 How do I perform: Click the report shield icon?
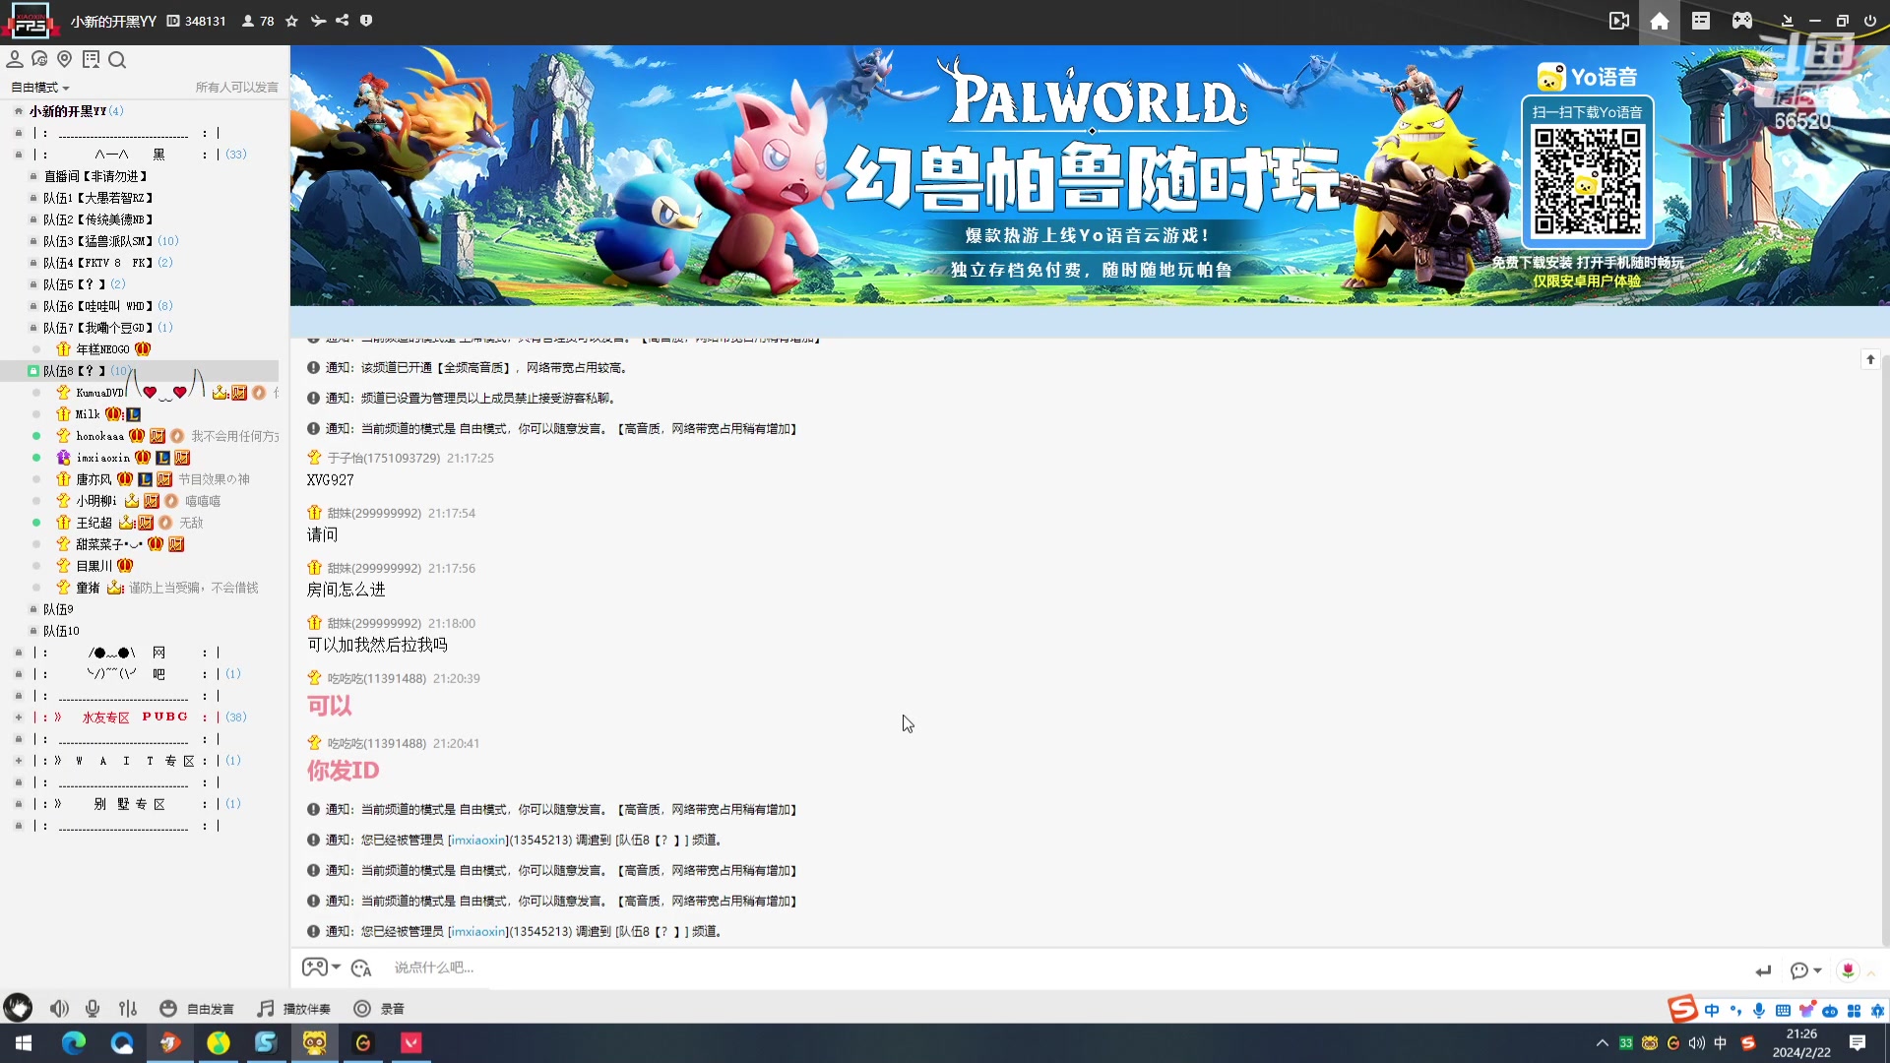tap(366, 21)
